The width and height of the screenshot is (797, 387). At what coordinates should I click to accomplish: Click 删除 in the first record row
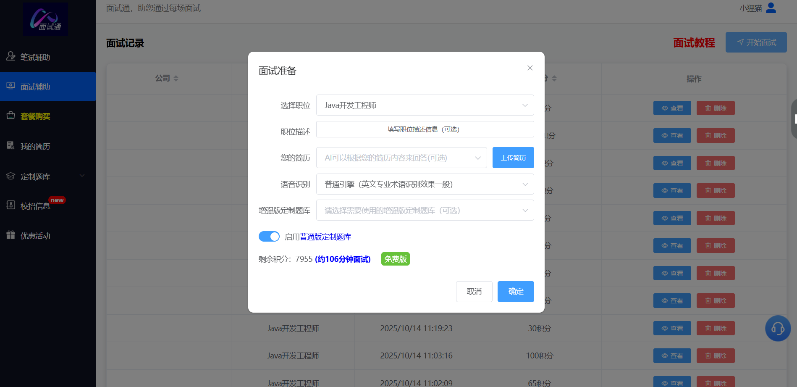pos(716,108)
